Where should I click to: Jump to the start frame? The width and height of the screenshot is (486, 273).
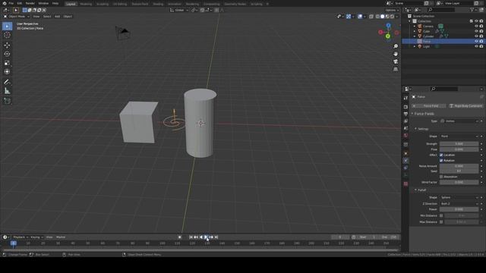click(x=191, y=237)
